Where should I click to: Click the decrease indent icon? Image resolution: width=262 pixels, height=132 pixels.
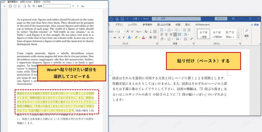pos(185,30)
